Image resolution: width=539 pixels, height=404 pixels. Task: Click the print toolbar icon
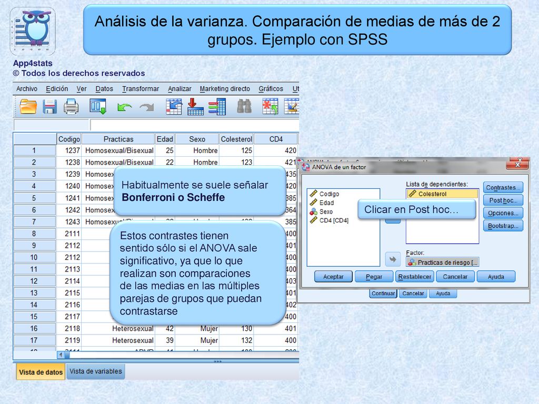71,106
